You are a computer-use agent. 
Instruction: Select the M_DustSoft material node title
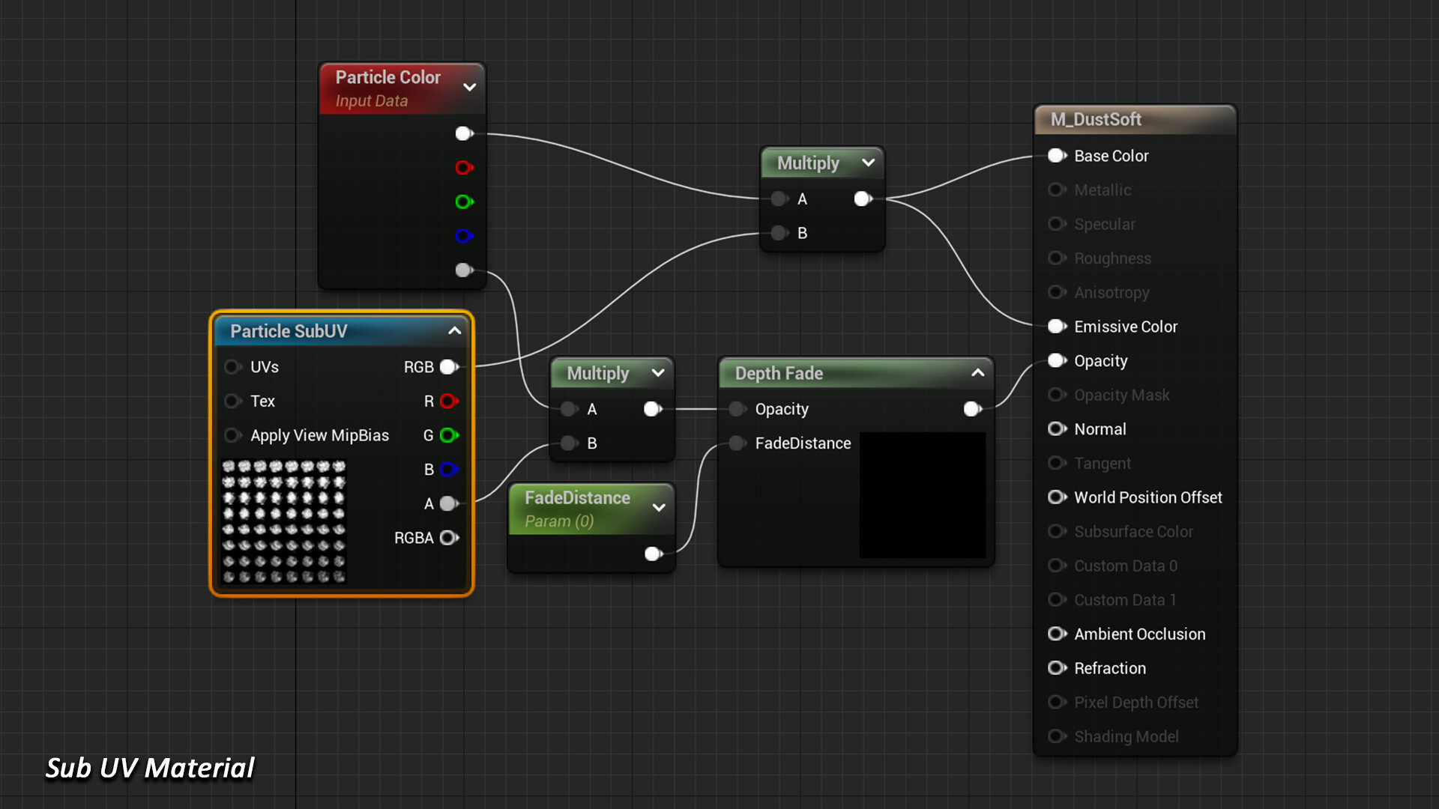[x=1095, y=120]
